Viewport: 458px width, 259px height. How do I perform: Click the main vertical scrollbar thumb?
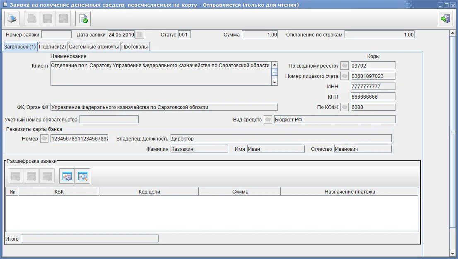tap(453, 132)
